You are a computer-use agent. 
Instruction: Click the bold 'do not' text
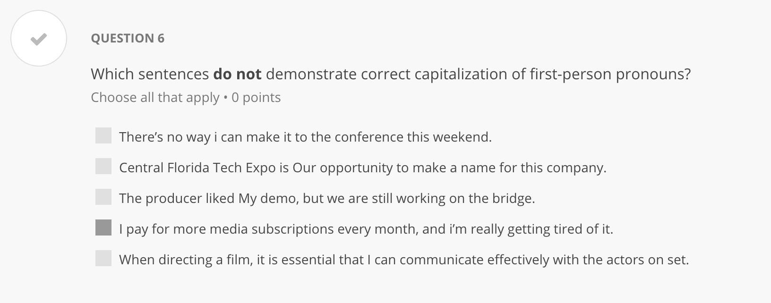pyautogui.click(x=237, y=74)
